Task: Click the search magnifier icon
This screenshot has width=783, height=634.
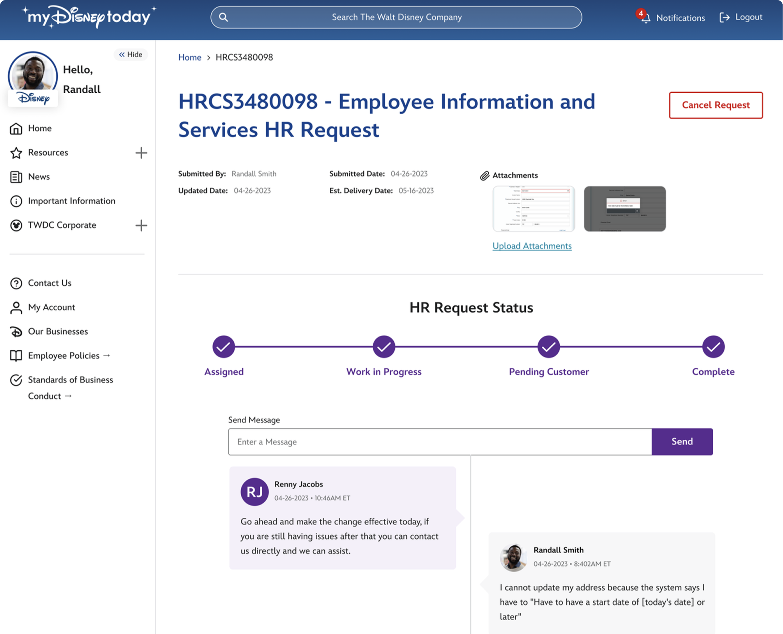Action: [x=223, y=17]
